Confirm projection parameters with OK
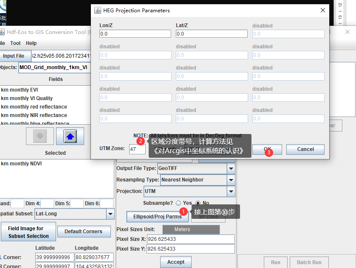The height and width of the screenshot is (268, 356). (267, 149)
